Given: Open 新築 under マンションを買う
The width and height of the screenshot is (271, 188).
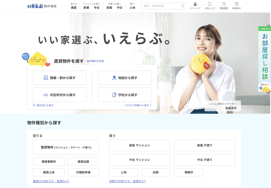Looking at the screenshot, I should tap(86, 8).
